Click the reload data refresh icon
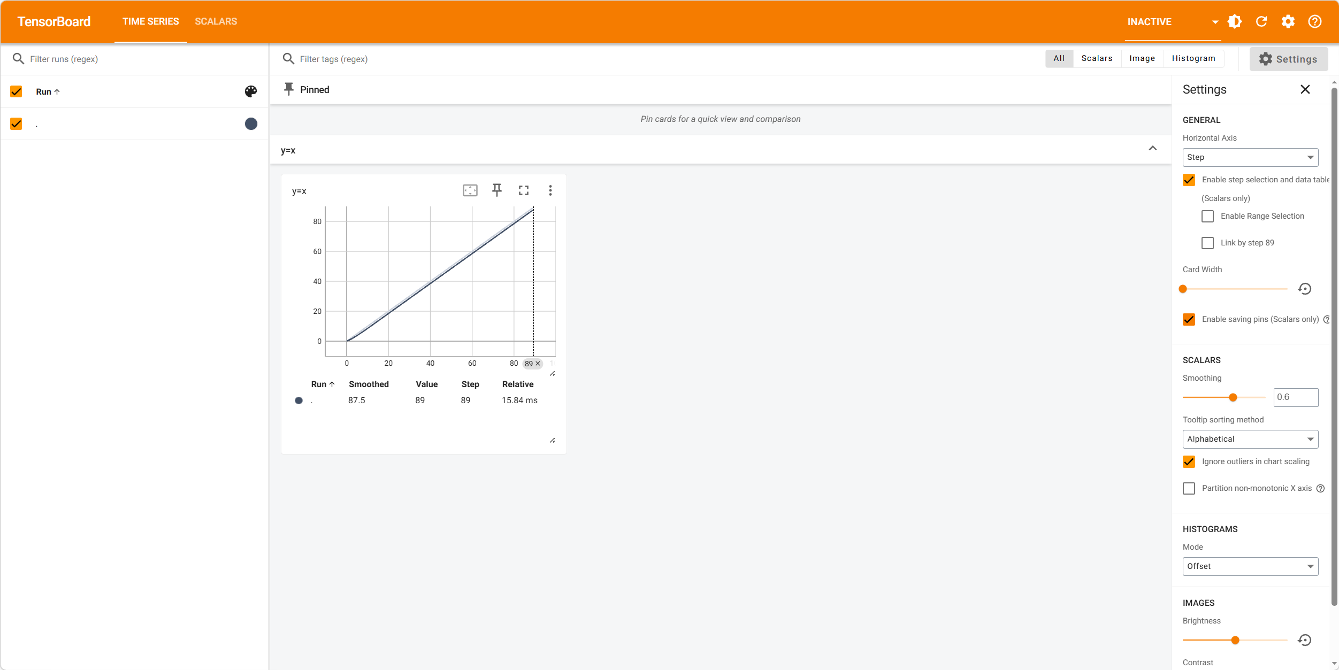Screen dimensions: 1339x670 [1261, 21]
